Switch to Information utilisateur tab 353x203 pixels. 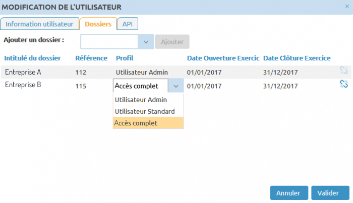pyautogui.click(x=40, y=24)
